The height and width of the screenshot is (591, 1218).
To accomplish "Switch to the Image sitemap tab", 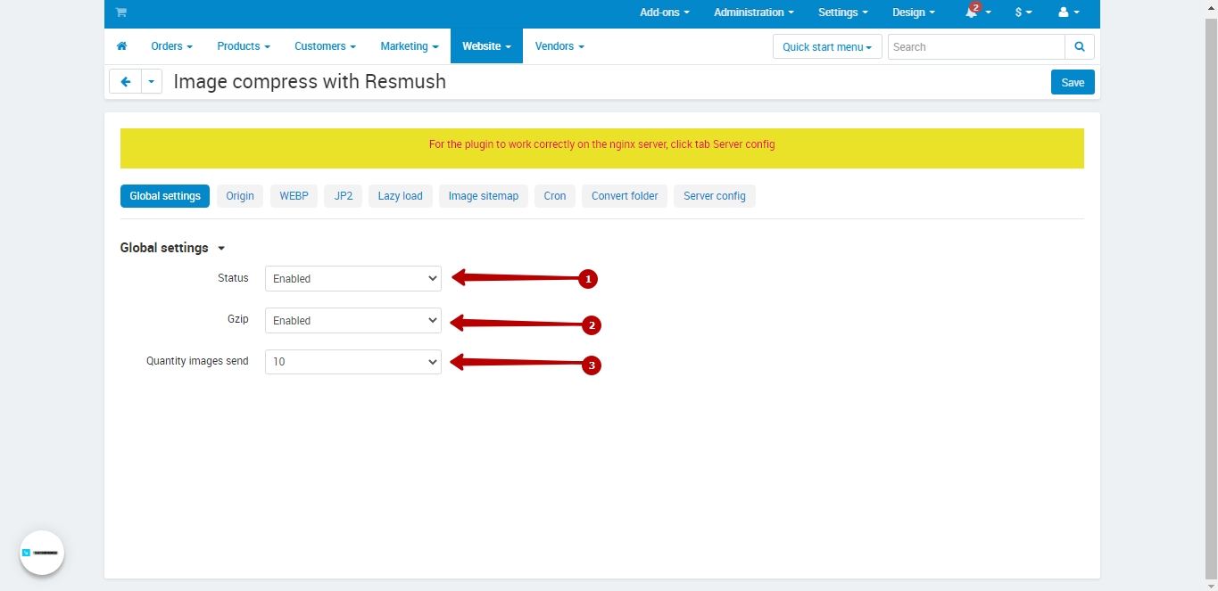I will point(483,196).
